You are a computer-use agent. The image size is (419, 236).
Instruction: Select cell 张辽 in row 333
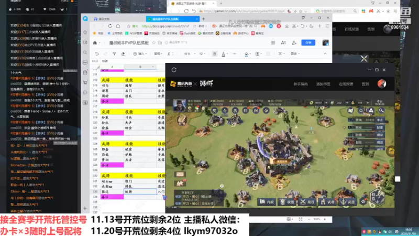click(112, 192)
